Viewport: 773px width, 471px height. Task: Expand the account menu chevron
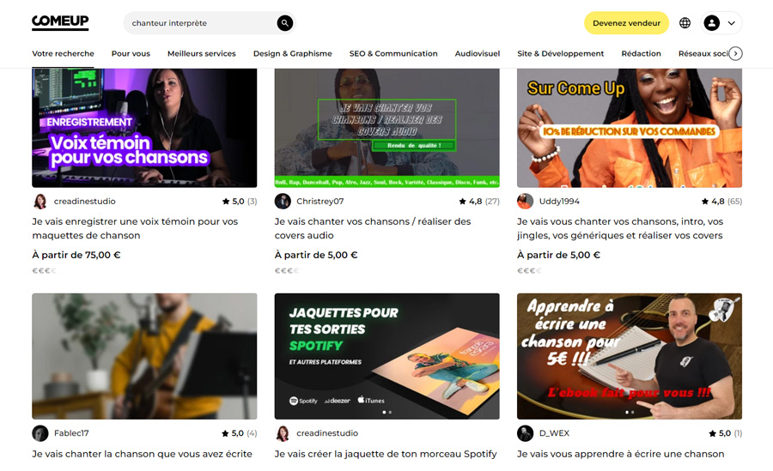pos(732,22)
